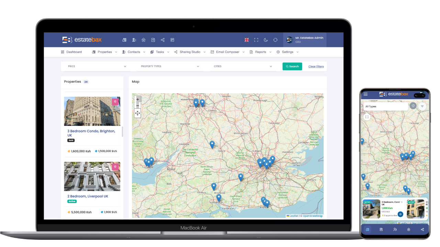440x247 pixels.
Task: Toggle dark mode with the moon icon
Action: pyautogui.click(x=266, y=40)
